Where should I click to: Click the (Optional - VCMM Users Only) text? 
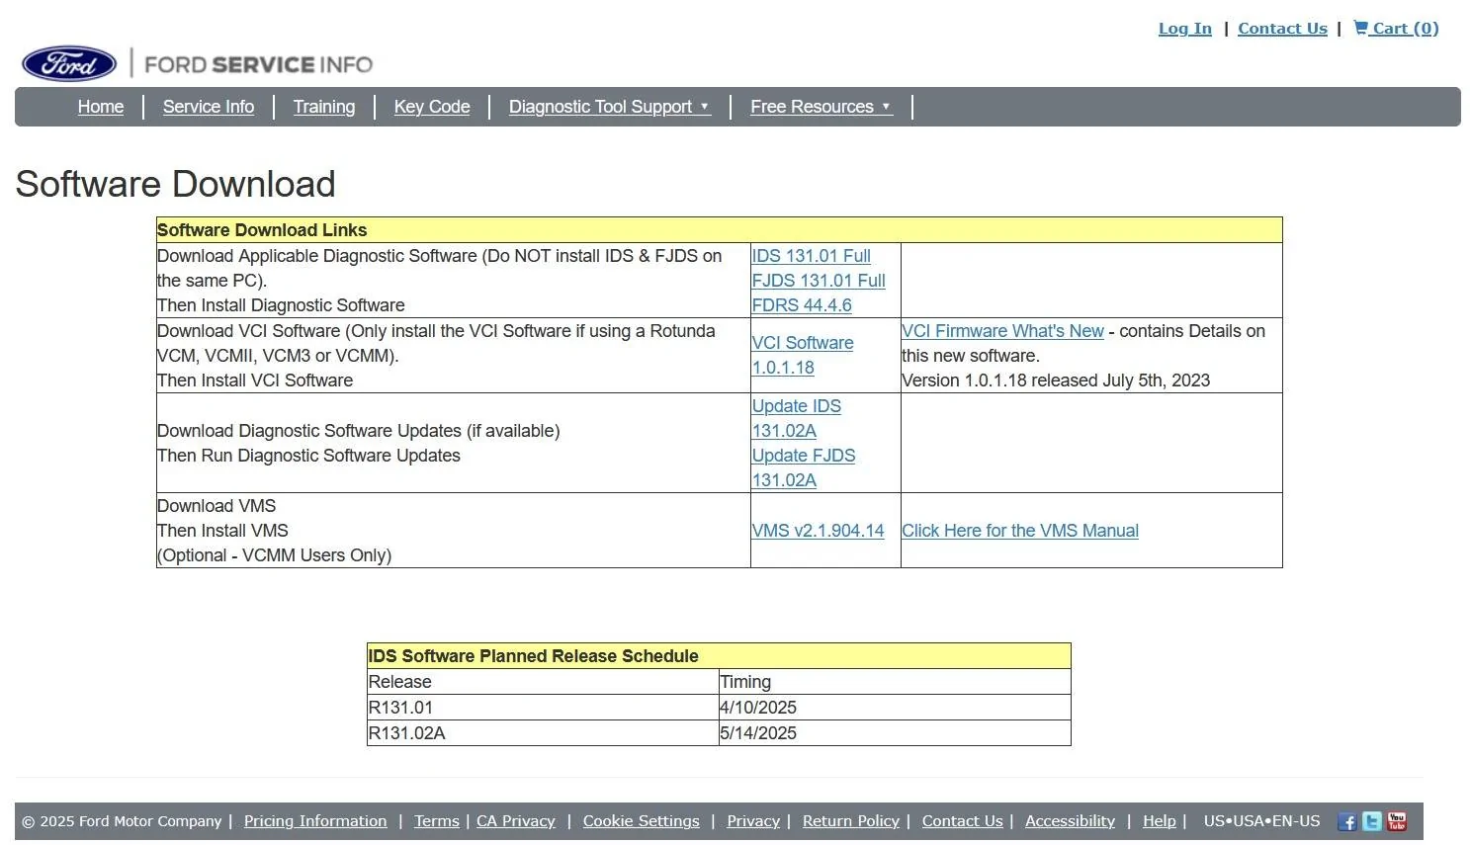tap(275, 555)
